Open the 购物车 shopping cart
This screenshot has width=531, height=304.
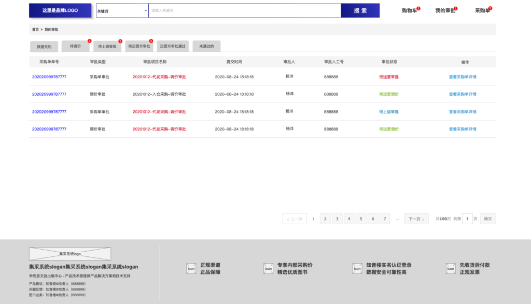pyautogui.click(x=409, y=10)
